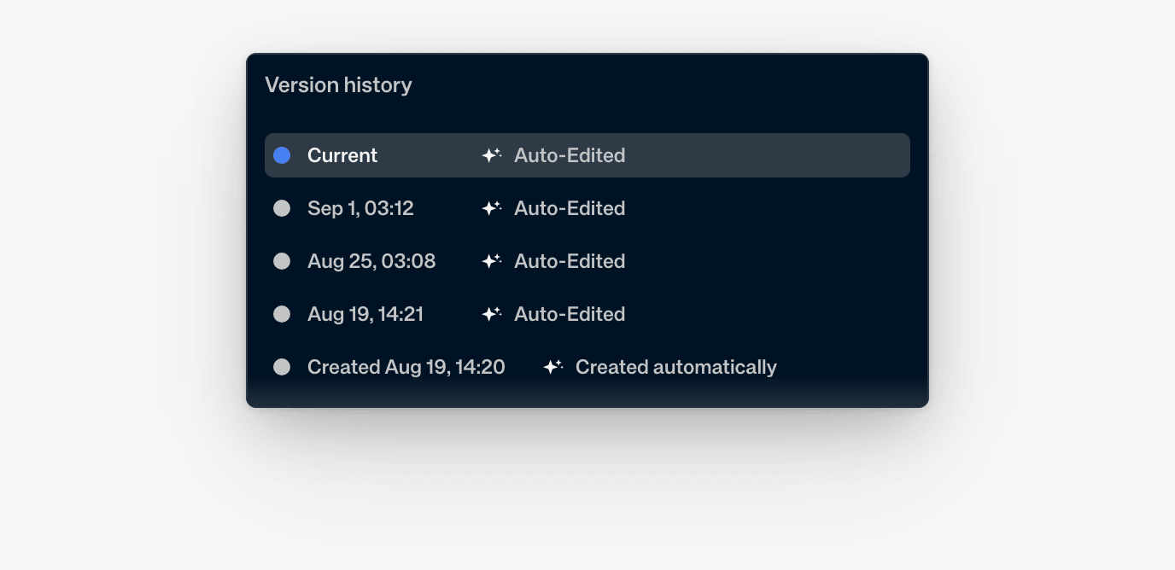Select the dot beside Aug 25, 03:08

pyautogui.click(x=282, y=261)
